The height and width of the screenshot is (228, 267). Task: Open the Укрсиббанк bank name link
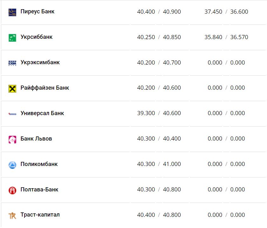point(36,37)
